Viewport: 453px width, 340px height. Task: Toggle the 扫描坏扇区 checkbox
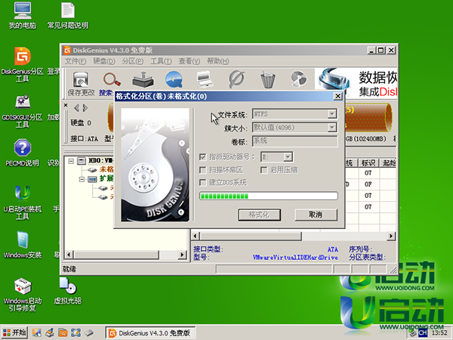[203, 170]
